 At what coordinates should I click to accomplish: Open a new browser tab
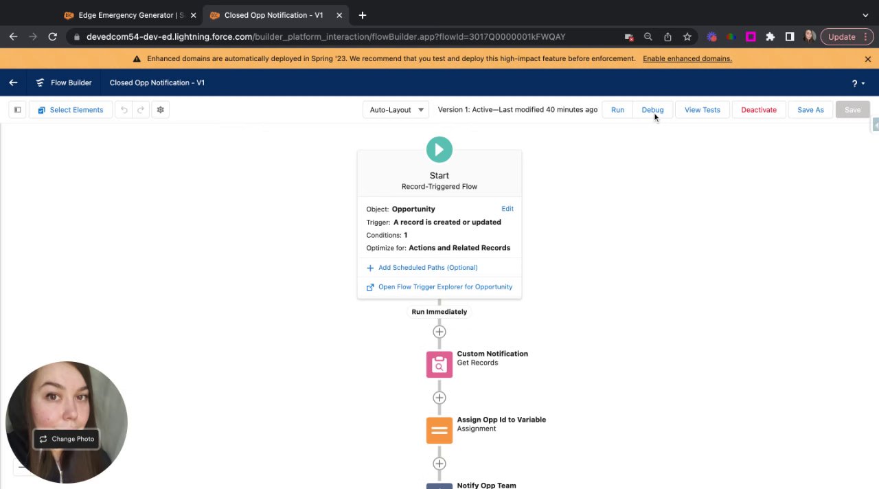[363, 15]
